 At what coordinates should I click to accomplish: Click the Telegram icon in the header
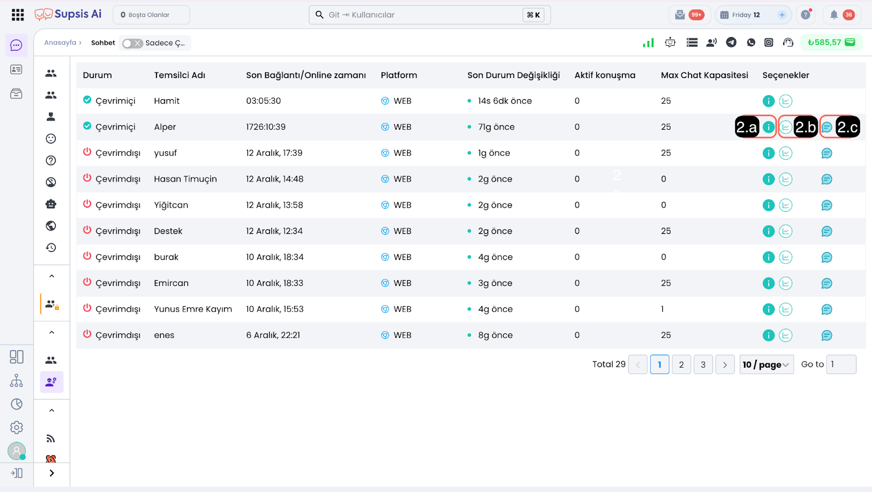731,42
